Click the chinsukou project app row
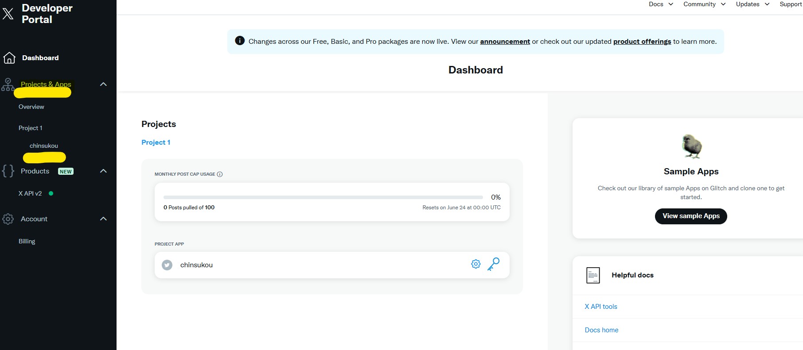This screenshot has width=803, height=350. 332,265
